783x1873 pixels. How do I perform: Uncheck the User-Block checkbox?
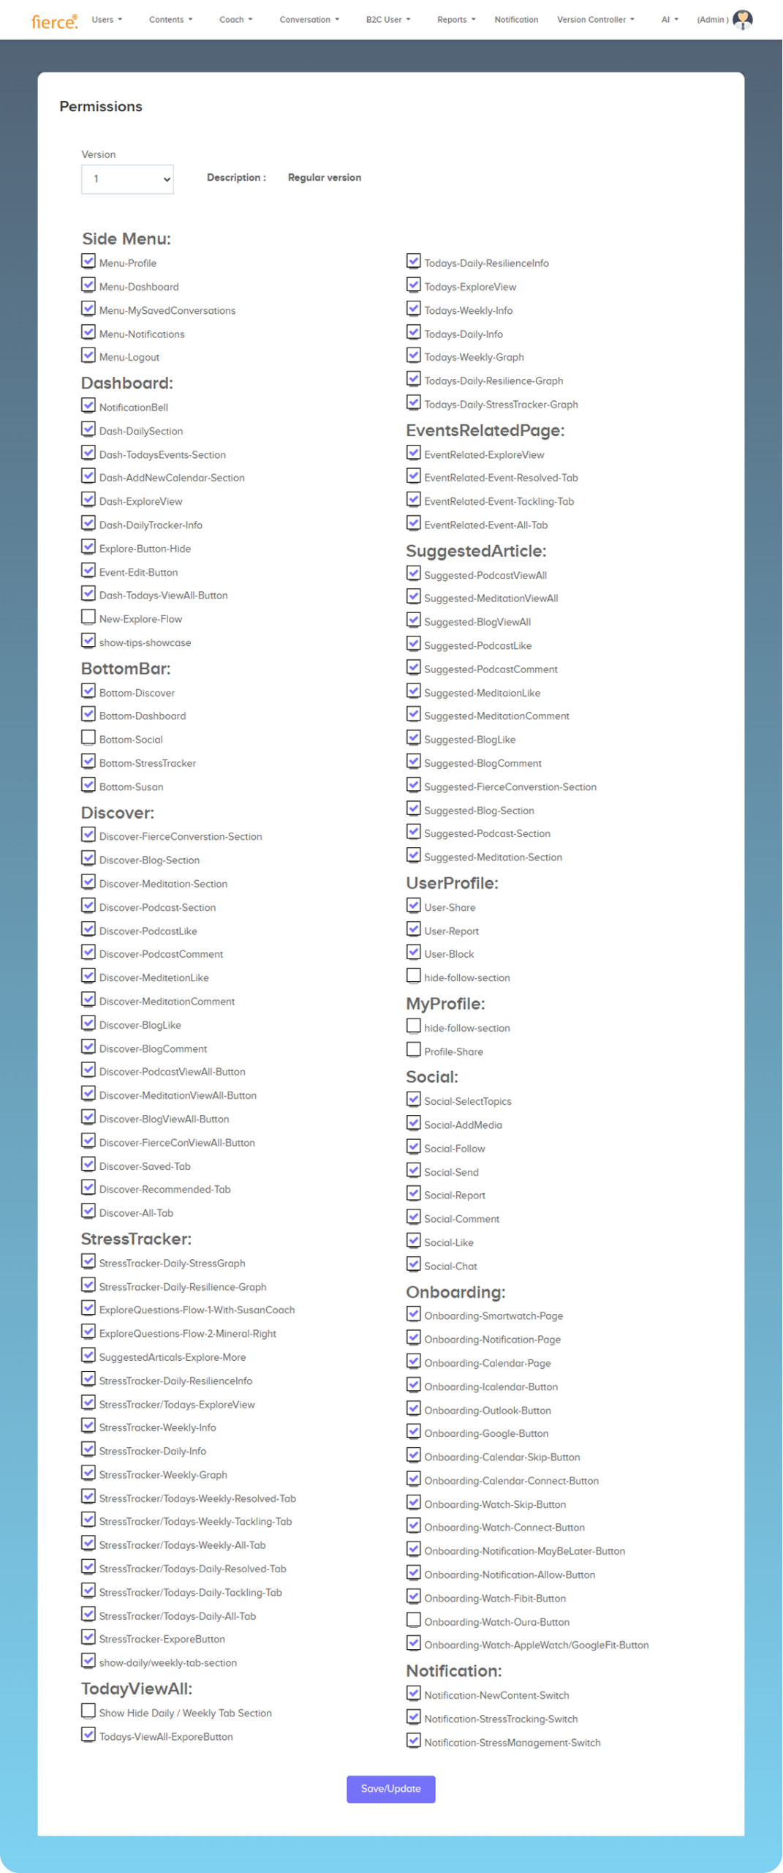[414, 953]
